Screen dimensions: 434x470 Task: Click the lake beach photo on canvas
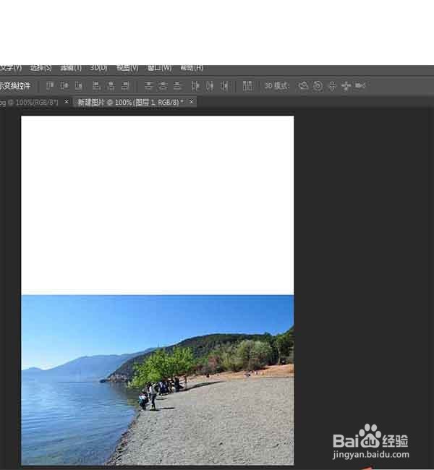coord(158,380)
